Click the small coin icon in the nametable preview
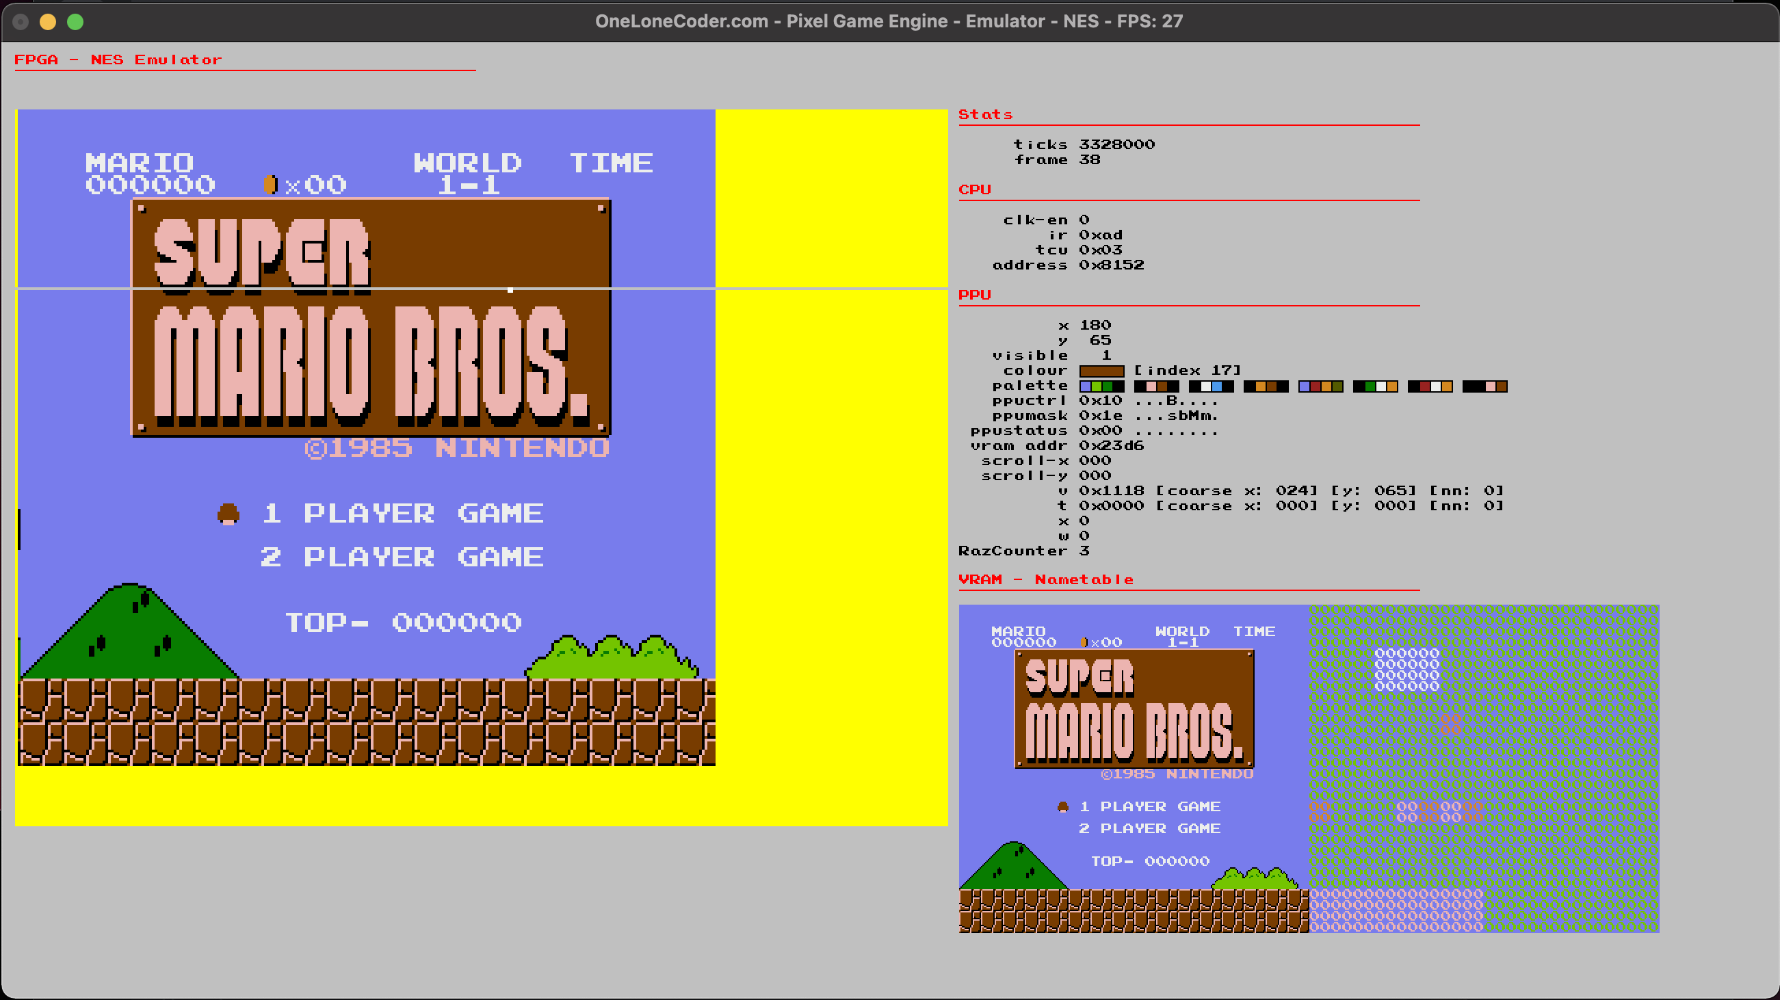 pos(1084,642)
